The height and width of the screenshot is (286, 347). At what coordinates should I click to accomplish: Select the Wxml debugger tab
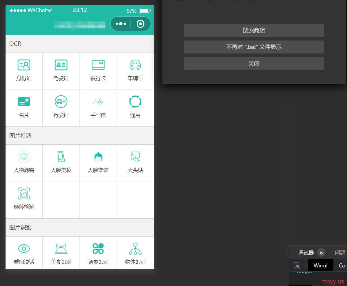tap(320, 265)
